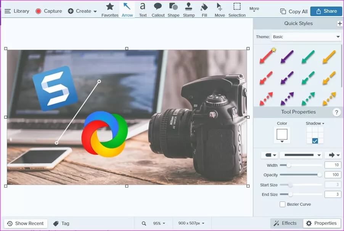Screen dimensions: 344x231
Task: Select the Selection tool
Action: click(237, 10)
